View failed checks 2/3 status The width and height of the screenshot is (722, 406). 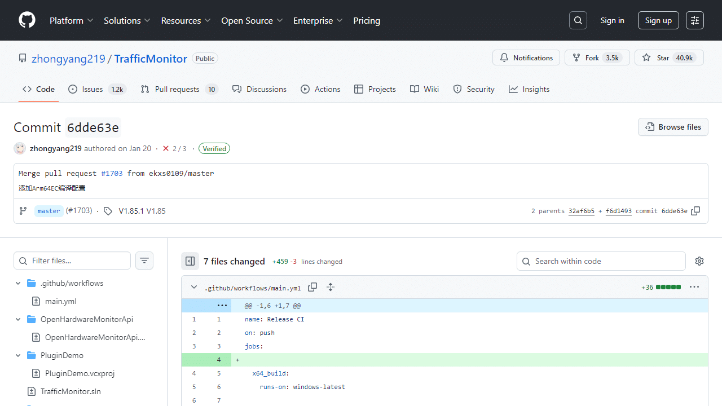[x=174, y=149]
